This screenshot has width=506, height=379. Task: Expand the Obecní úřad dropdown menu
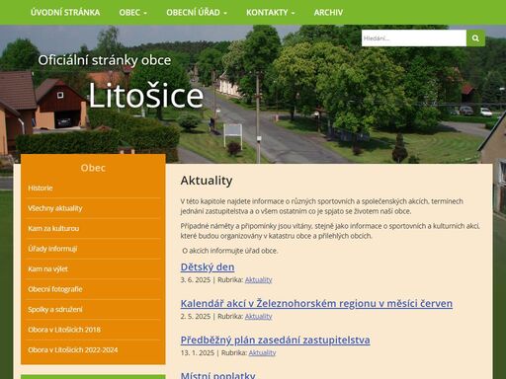197,13
